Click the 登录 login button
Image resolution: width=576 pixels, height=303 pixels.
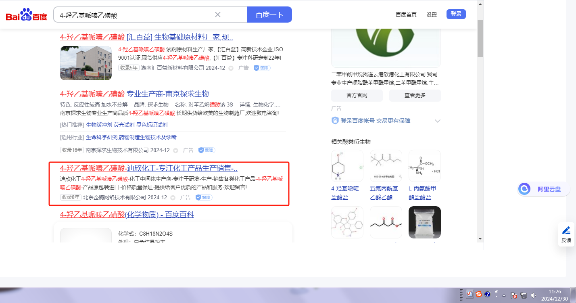[x=456, y=14]
